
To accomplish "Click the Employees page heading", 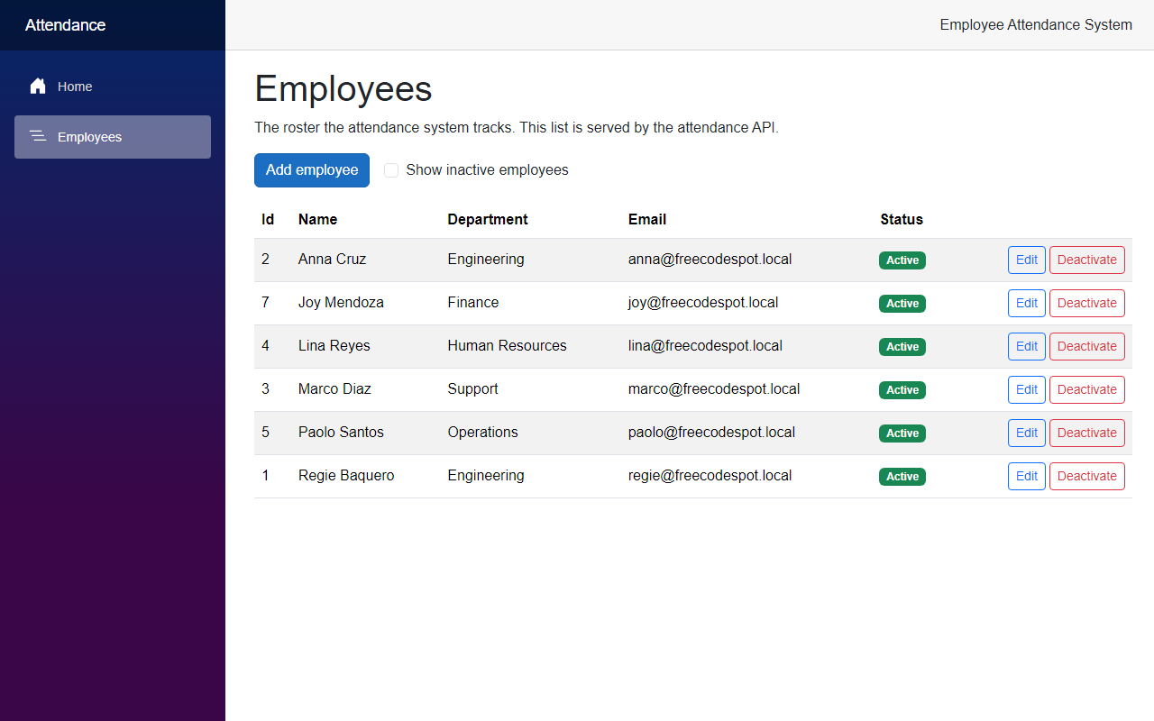I will point(343,88).
